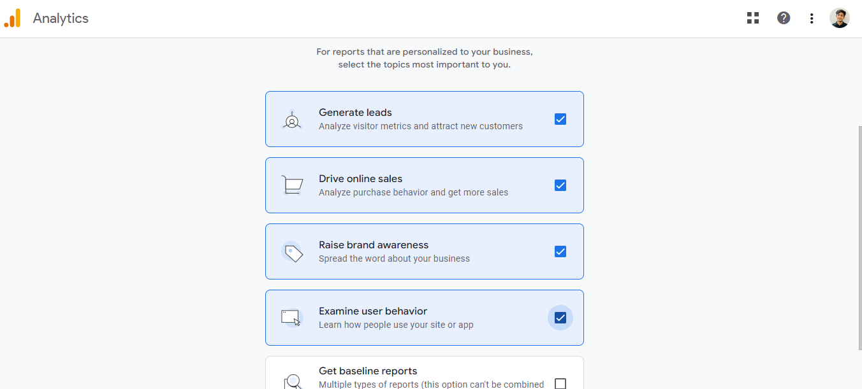
Task: Click the brand awareness tag icon
Action: [292, 252]
